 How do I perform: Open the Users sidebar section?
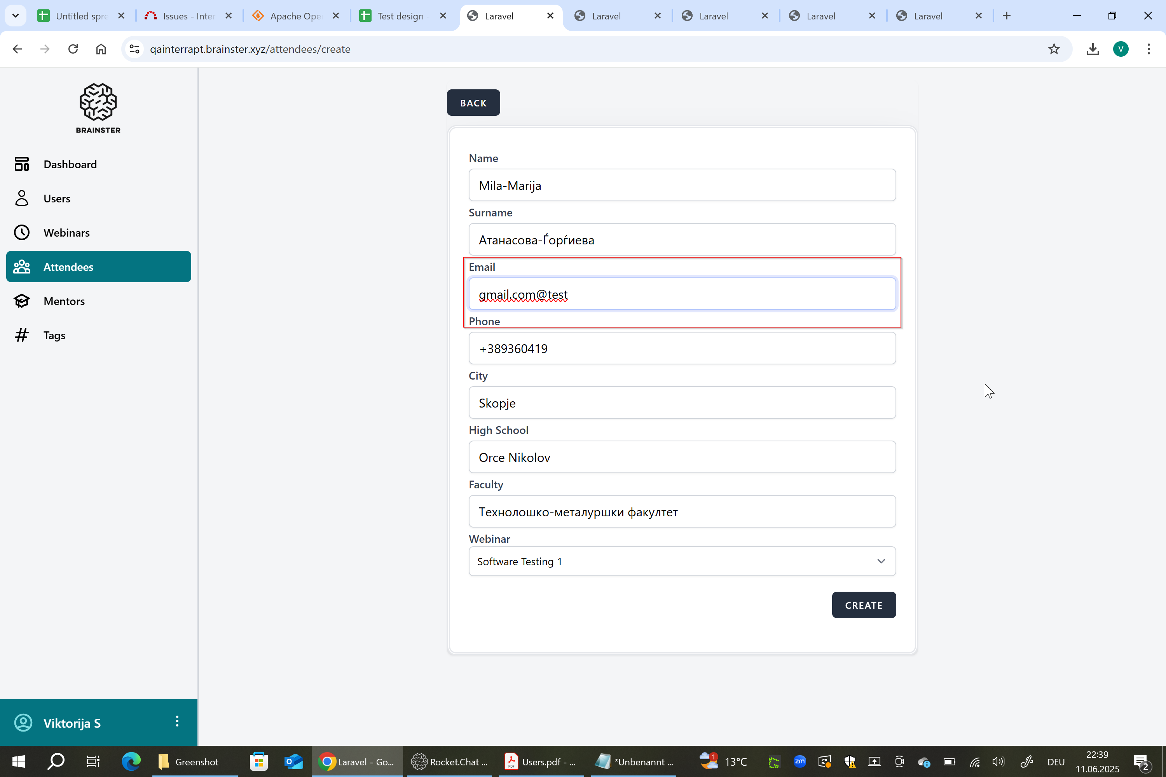tap(56, 198)
